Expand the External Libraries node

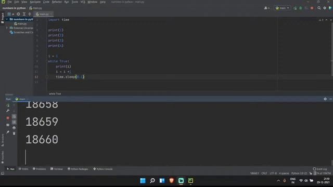coord(7,28)
